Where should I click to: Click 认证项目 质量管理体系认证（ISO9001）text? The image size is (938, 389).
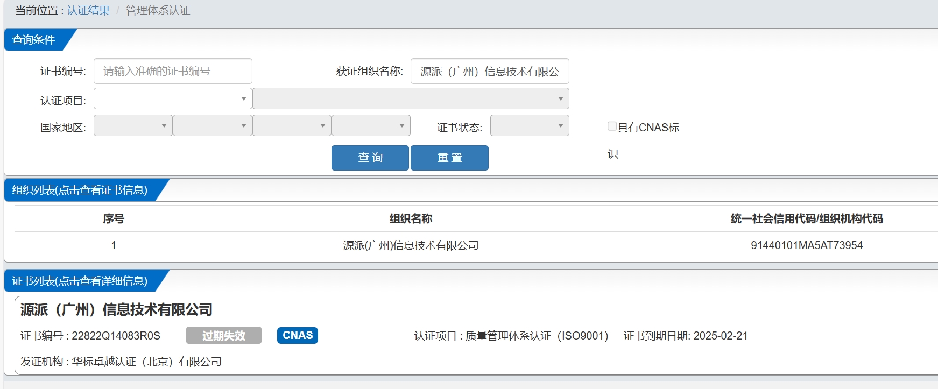pyautogui.click(x=511, y=336)
